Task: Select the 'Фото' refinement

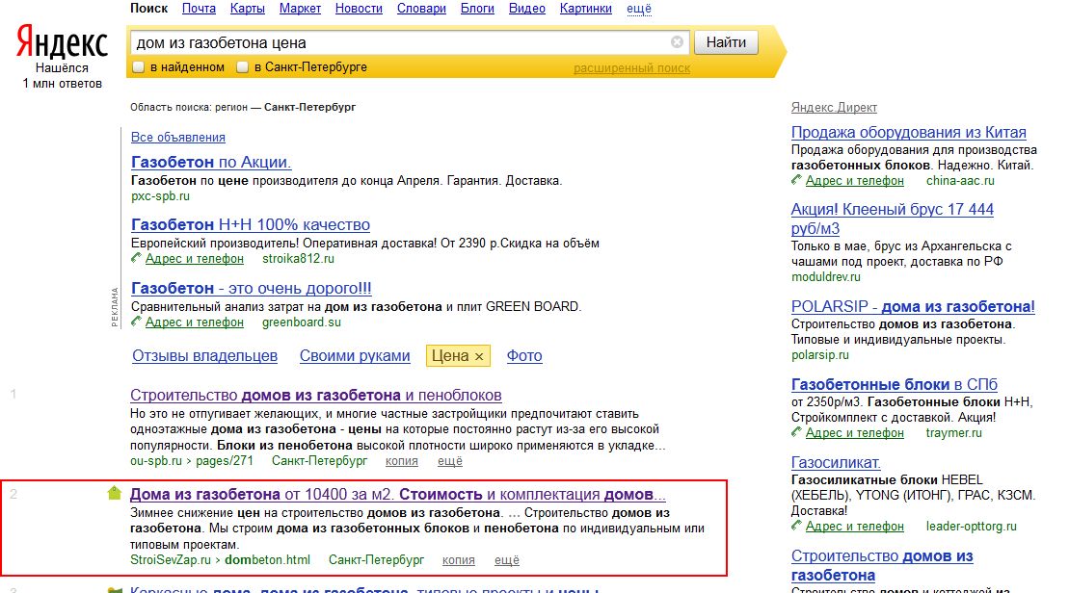Action: point(524,356)
